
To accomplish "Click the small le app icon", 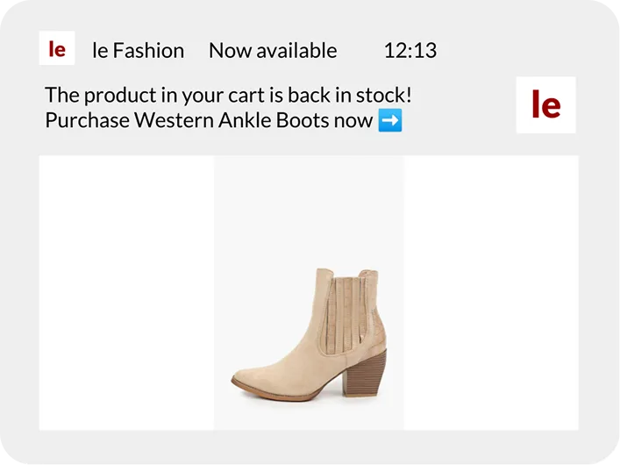I will pos(57,49).
